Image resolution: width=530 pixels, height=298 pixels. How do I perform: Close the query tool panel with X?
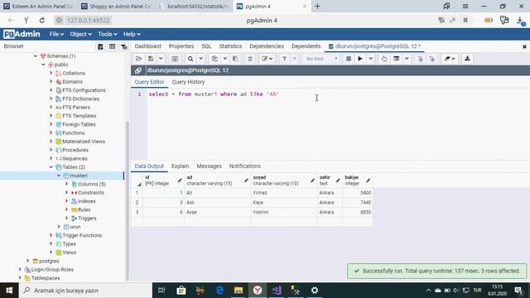(524, 46)
